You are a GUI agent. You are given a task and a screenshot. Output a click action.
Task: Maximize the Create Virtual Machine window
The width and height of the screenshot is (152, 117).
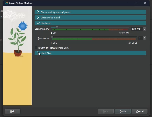[x=136, y=3]
